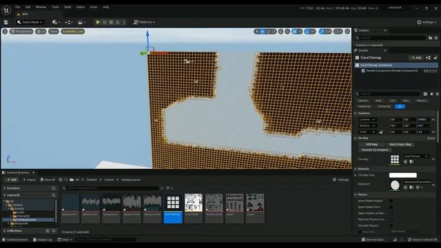Open the Actor menu
The width and height of the screenshot is (441, 248).
[x=94, y=7]
